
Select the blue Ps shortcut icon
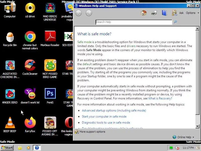tap(50, 96)
